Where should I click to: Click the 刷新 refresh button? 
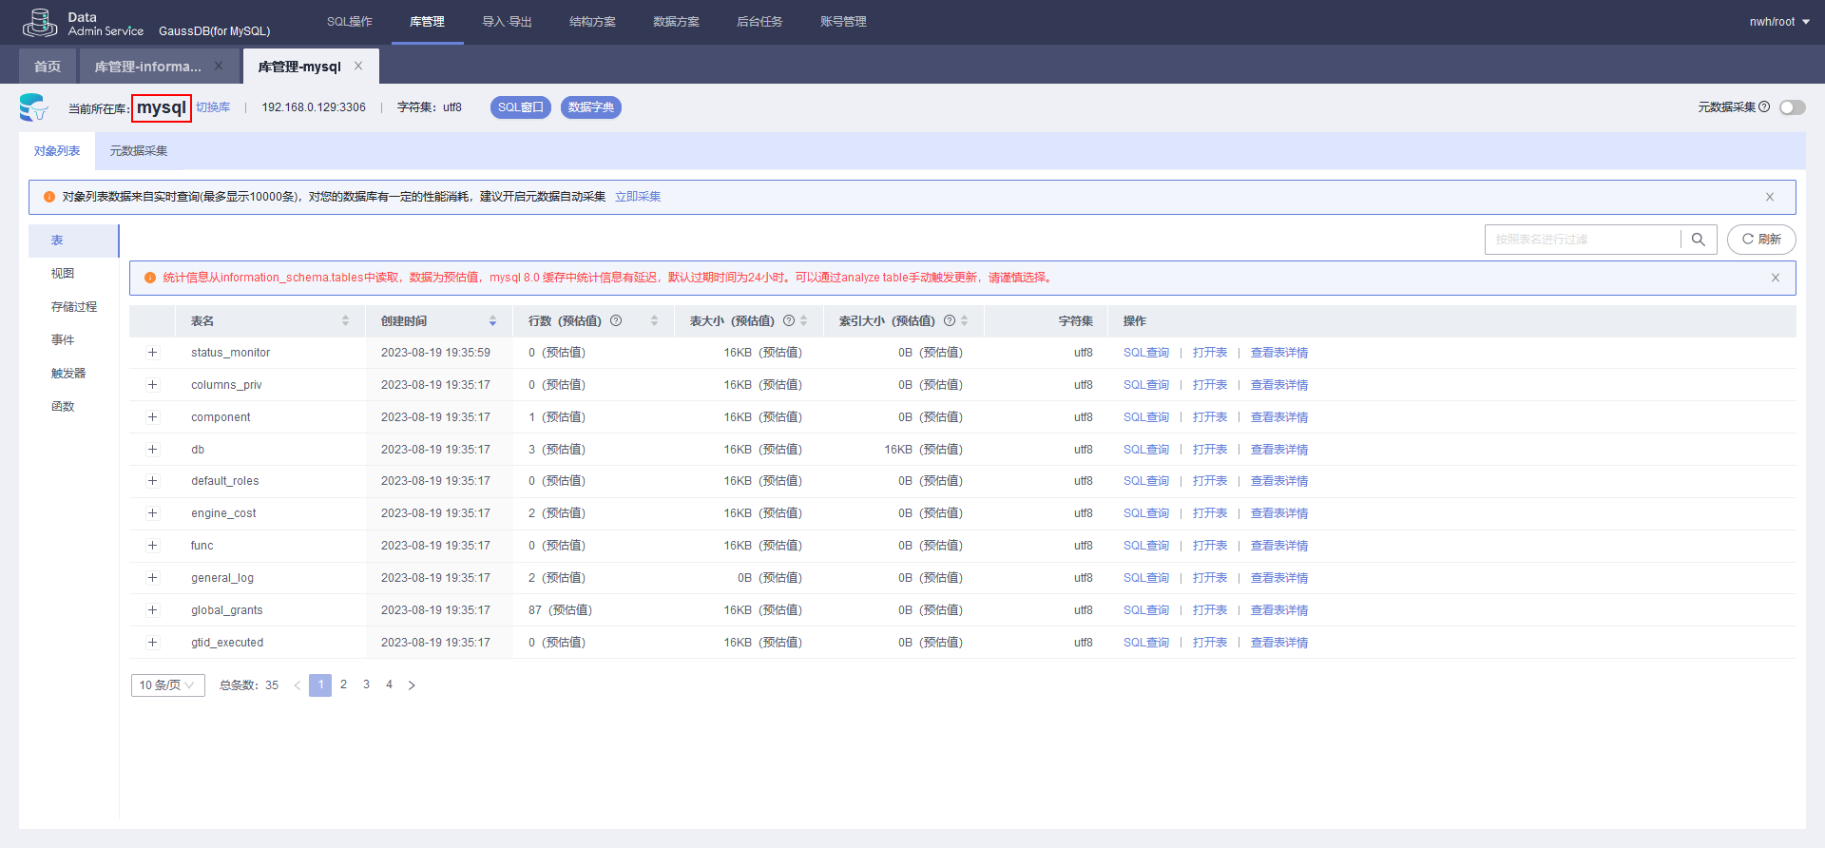[x=1761, y=240]
